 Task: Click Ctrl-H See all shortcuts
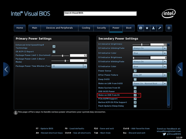click(x=78, y=133)
